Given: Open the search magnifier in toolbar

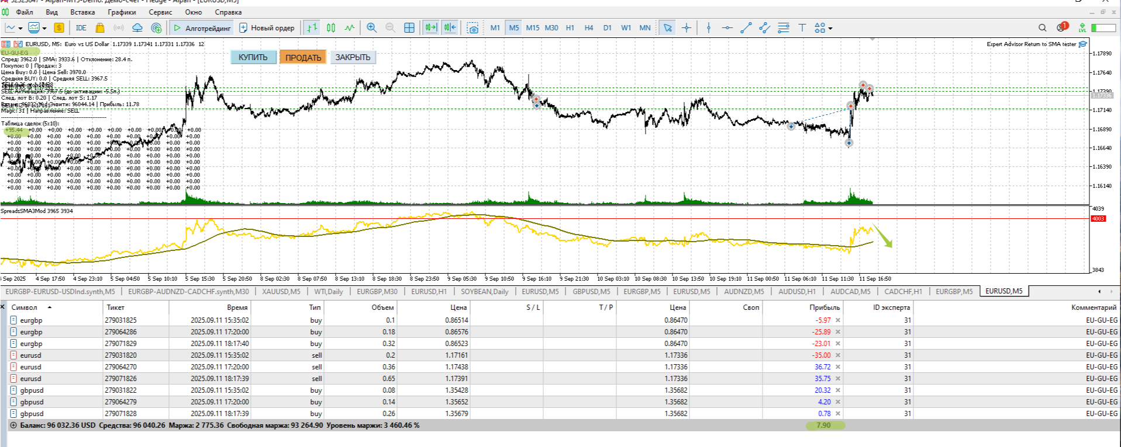Looking at the screenshot, I should (1042, 27).
